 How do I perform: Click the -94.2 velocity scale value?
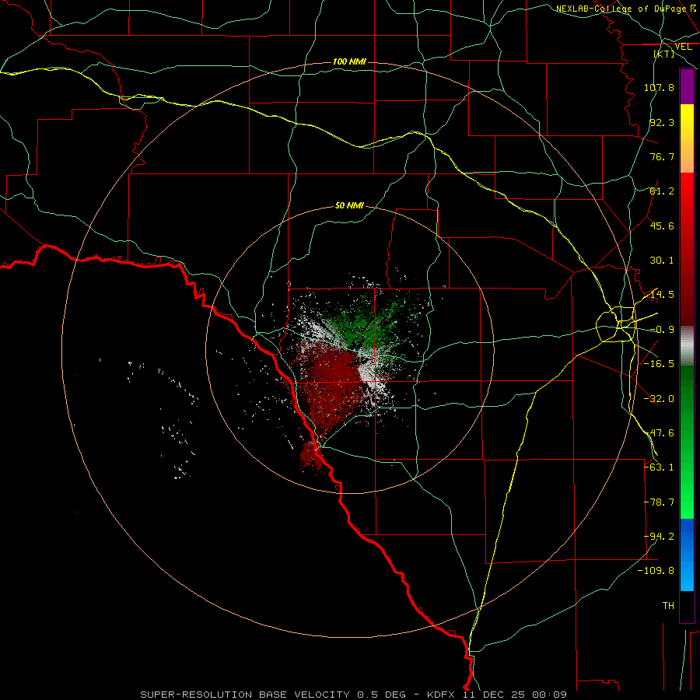659,537
